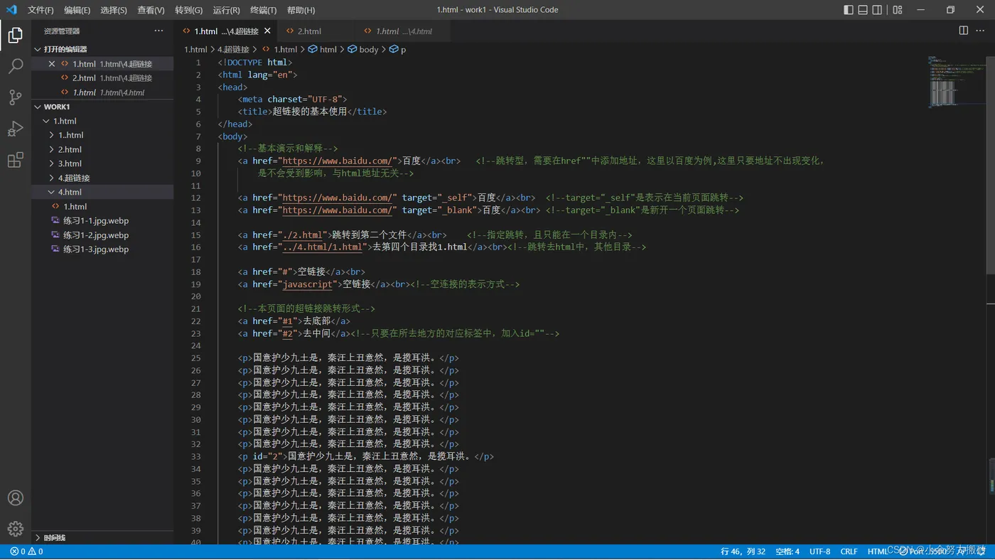Click the VS Code logo in title bar
Screen dimensions: 995x560
pos(11,10)
